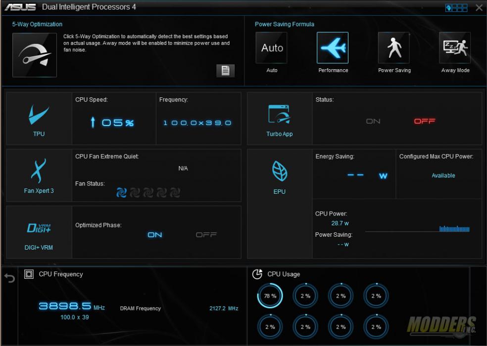Switch Turbo App status to ON
The width and height of the screenshot is (487, 346).
pos(373,121)
